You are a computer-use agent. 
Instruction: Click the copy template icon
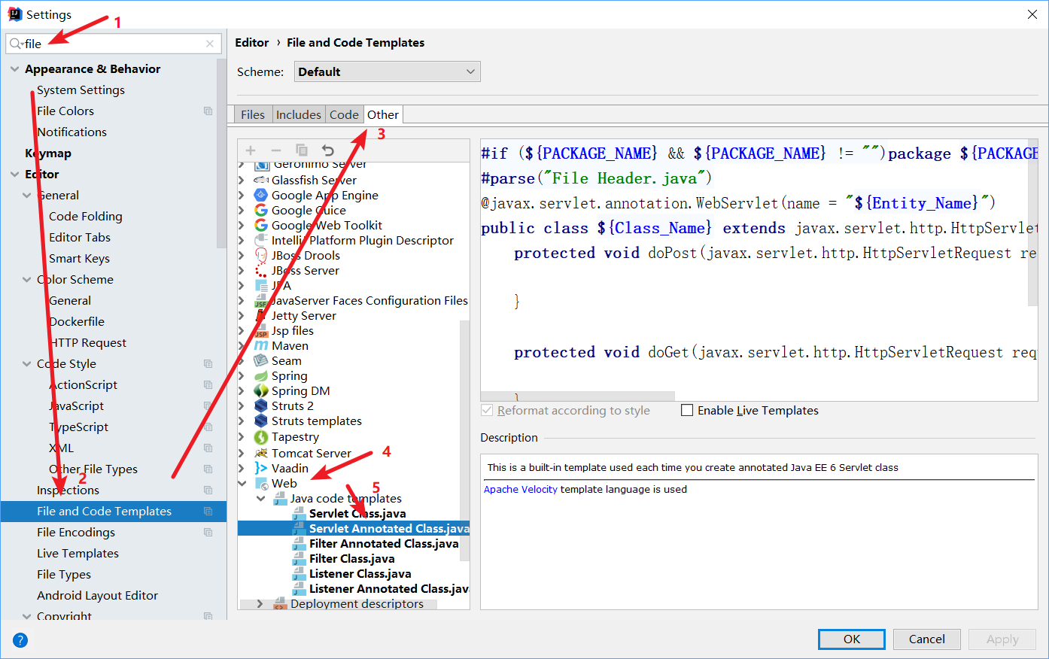coord(302,150)
